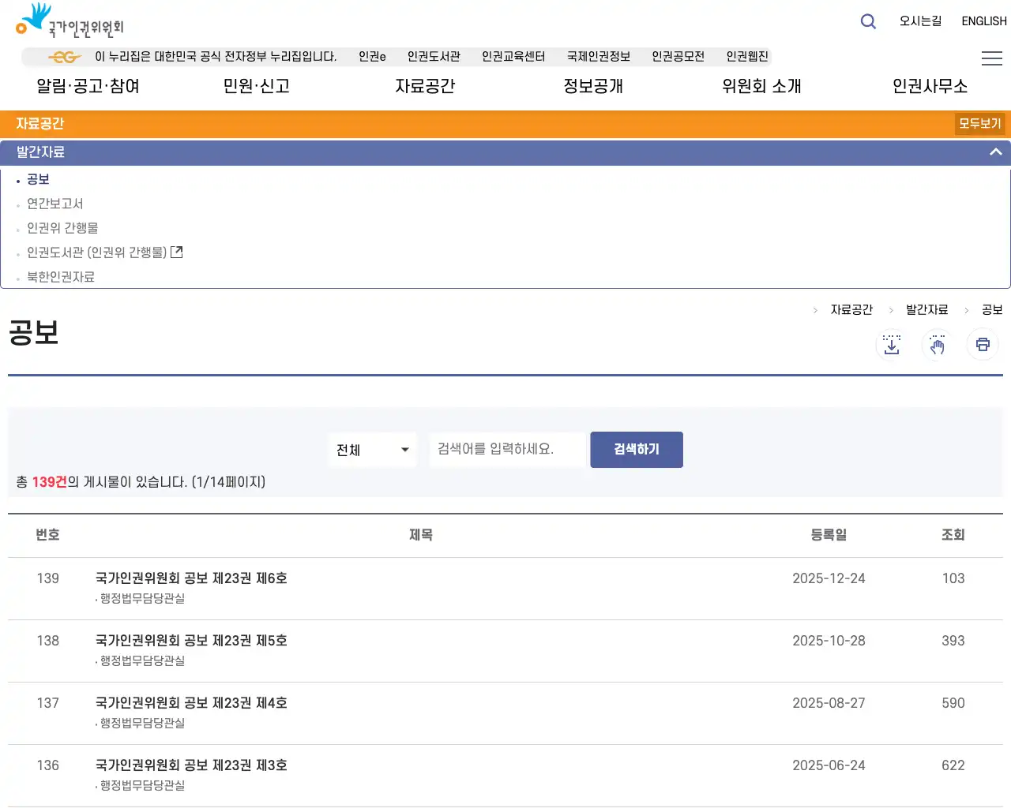The width and height of the screenshot is (1011, 808).
Task: Click the 검색어를 입력하세요 input field
Action: [507, 450]
